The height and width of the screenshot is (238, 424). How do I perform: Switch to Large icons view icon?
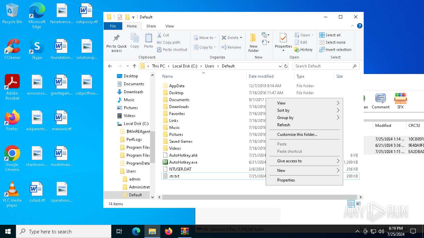pyautogui.click(x=358, y=204)
